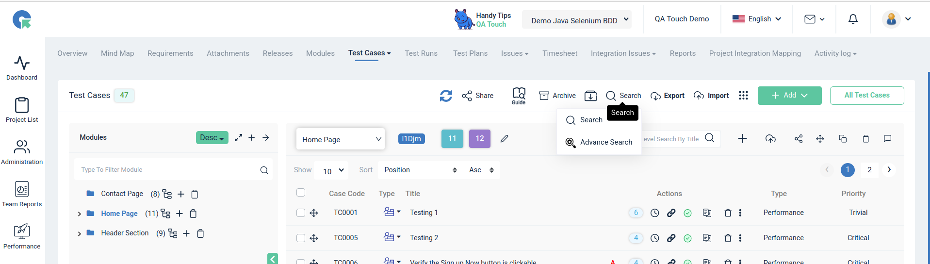
Task: Delete test case TC0005 via trash icon
Action: tap(728, 238)
